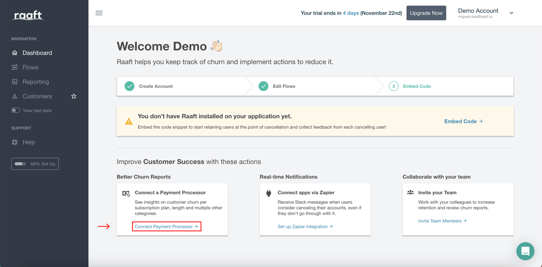Click the step 3 circle icon
This screenshot has height=267, width=542.
394,86
